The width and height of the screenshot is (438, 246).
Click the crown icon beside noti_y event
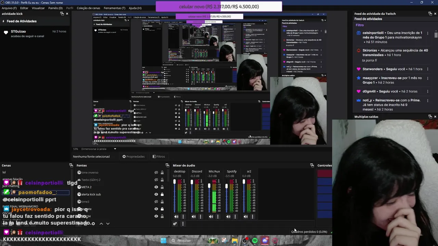pyautogui.click(x=359, y=100)
